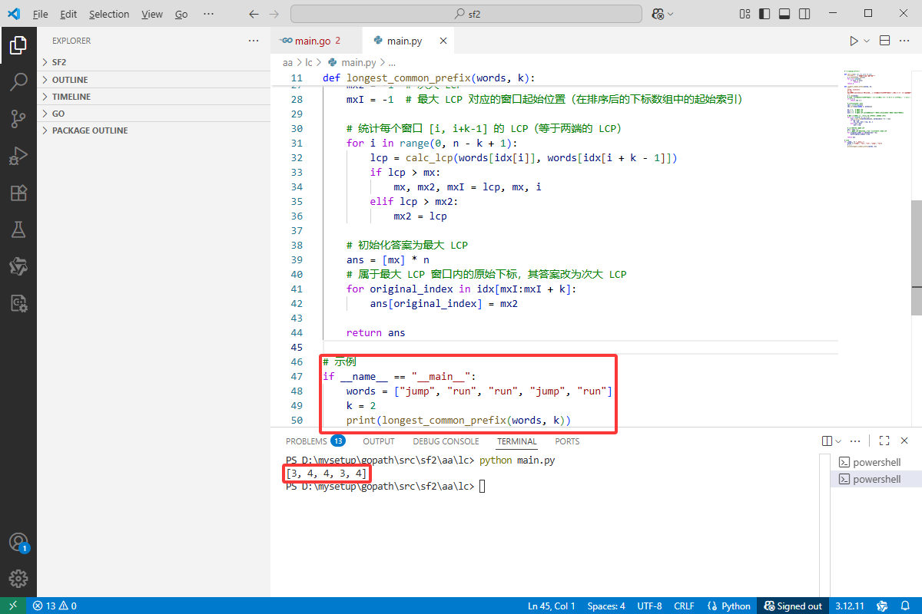Open the Accounts menu icon
This screenshot has width=922, height=614.
18,542
